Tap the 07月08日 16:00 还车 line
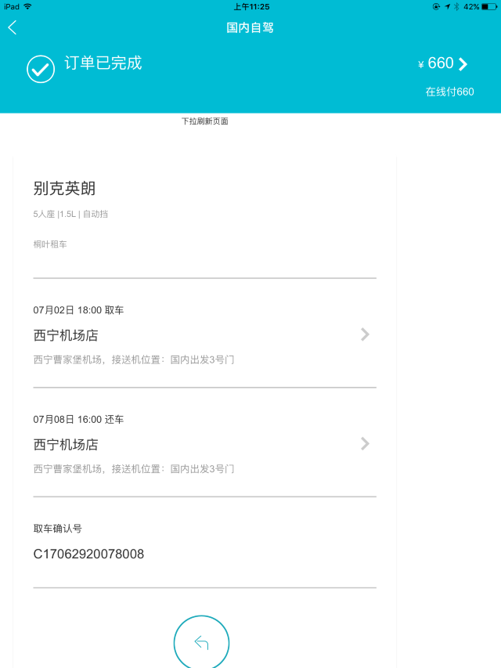Screen dimensions: 501x668 pos(78,419)
